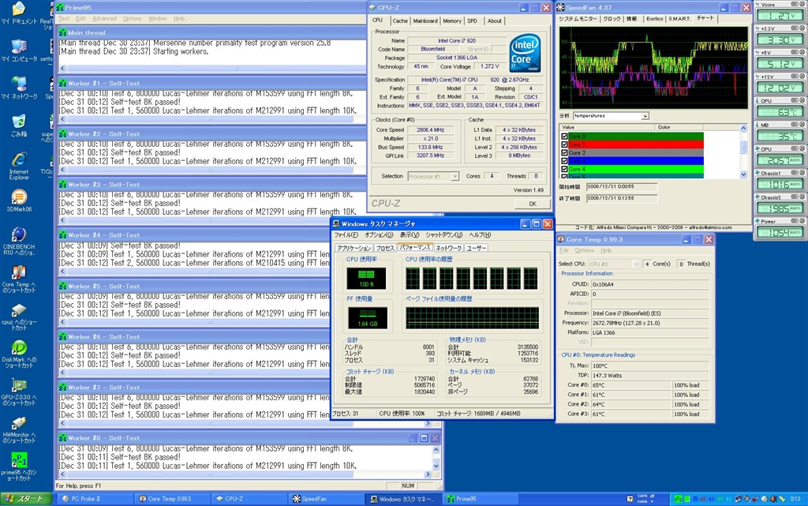Open the temperatures dropdown in SpeedFan
The image size is (808, 506).
[x=645, y=116]
